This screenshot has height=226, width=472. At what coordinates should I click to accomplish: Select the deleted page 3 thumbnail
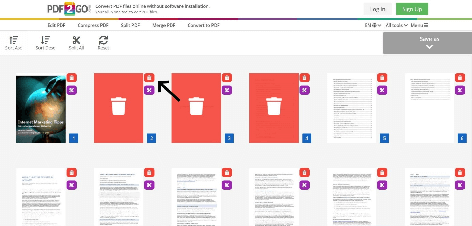pyautogui.click(x=196, y=108)
